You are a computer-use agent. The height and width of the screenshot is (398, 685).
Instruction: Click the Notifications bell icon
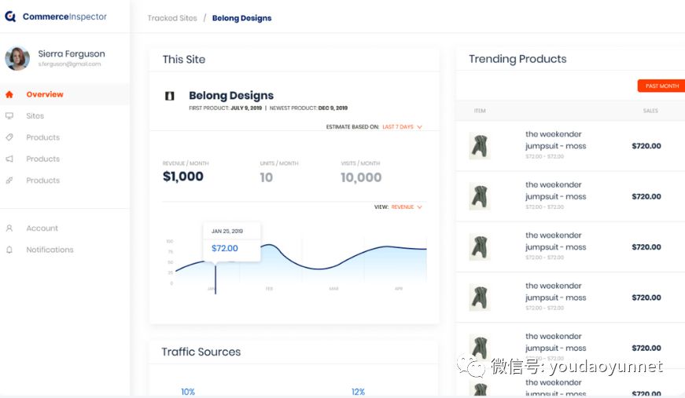[x=9, y=250]
